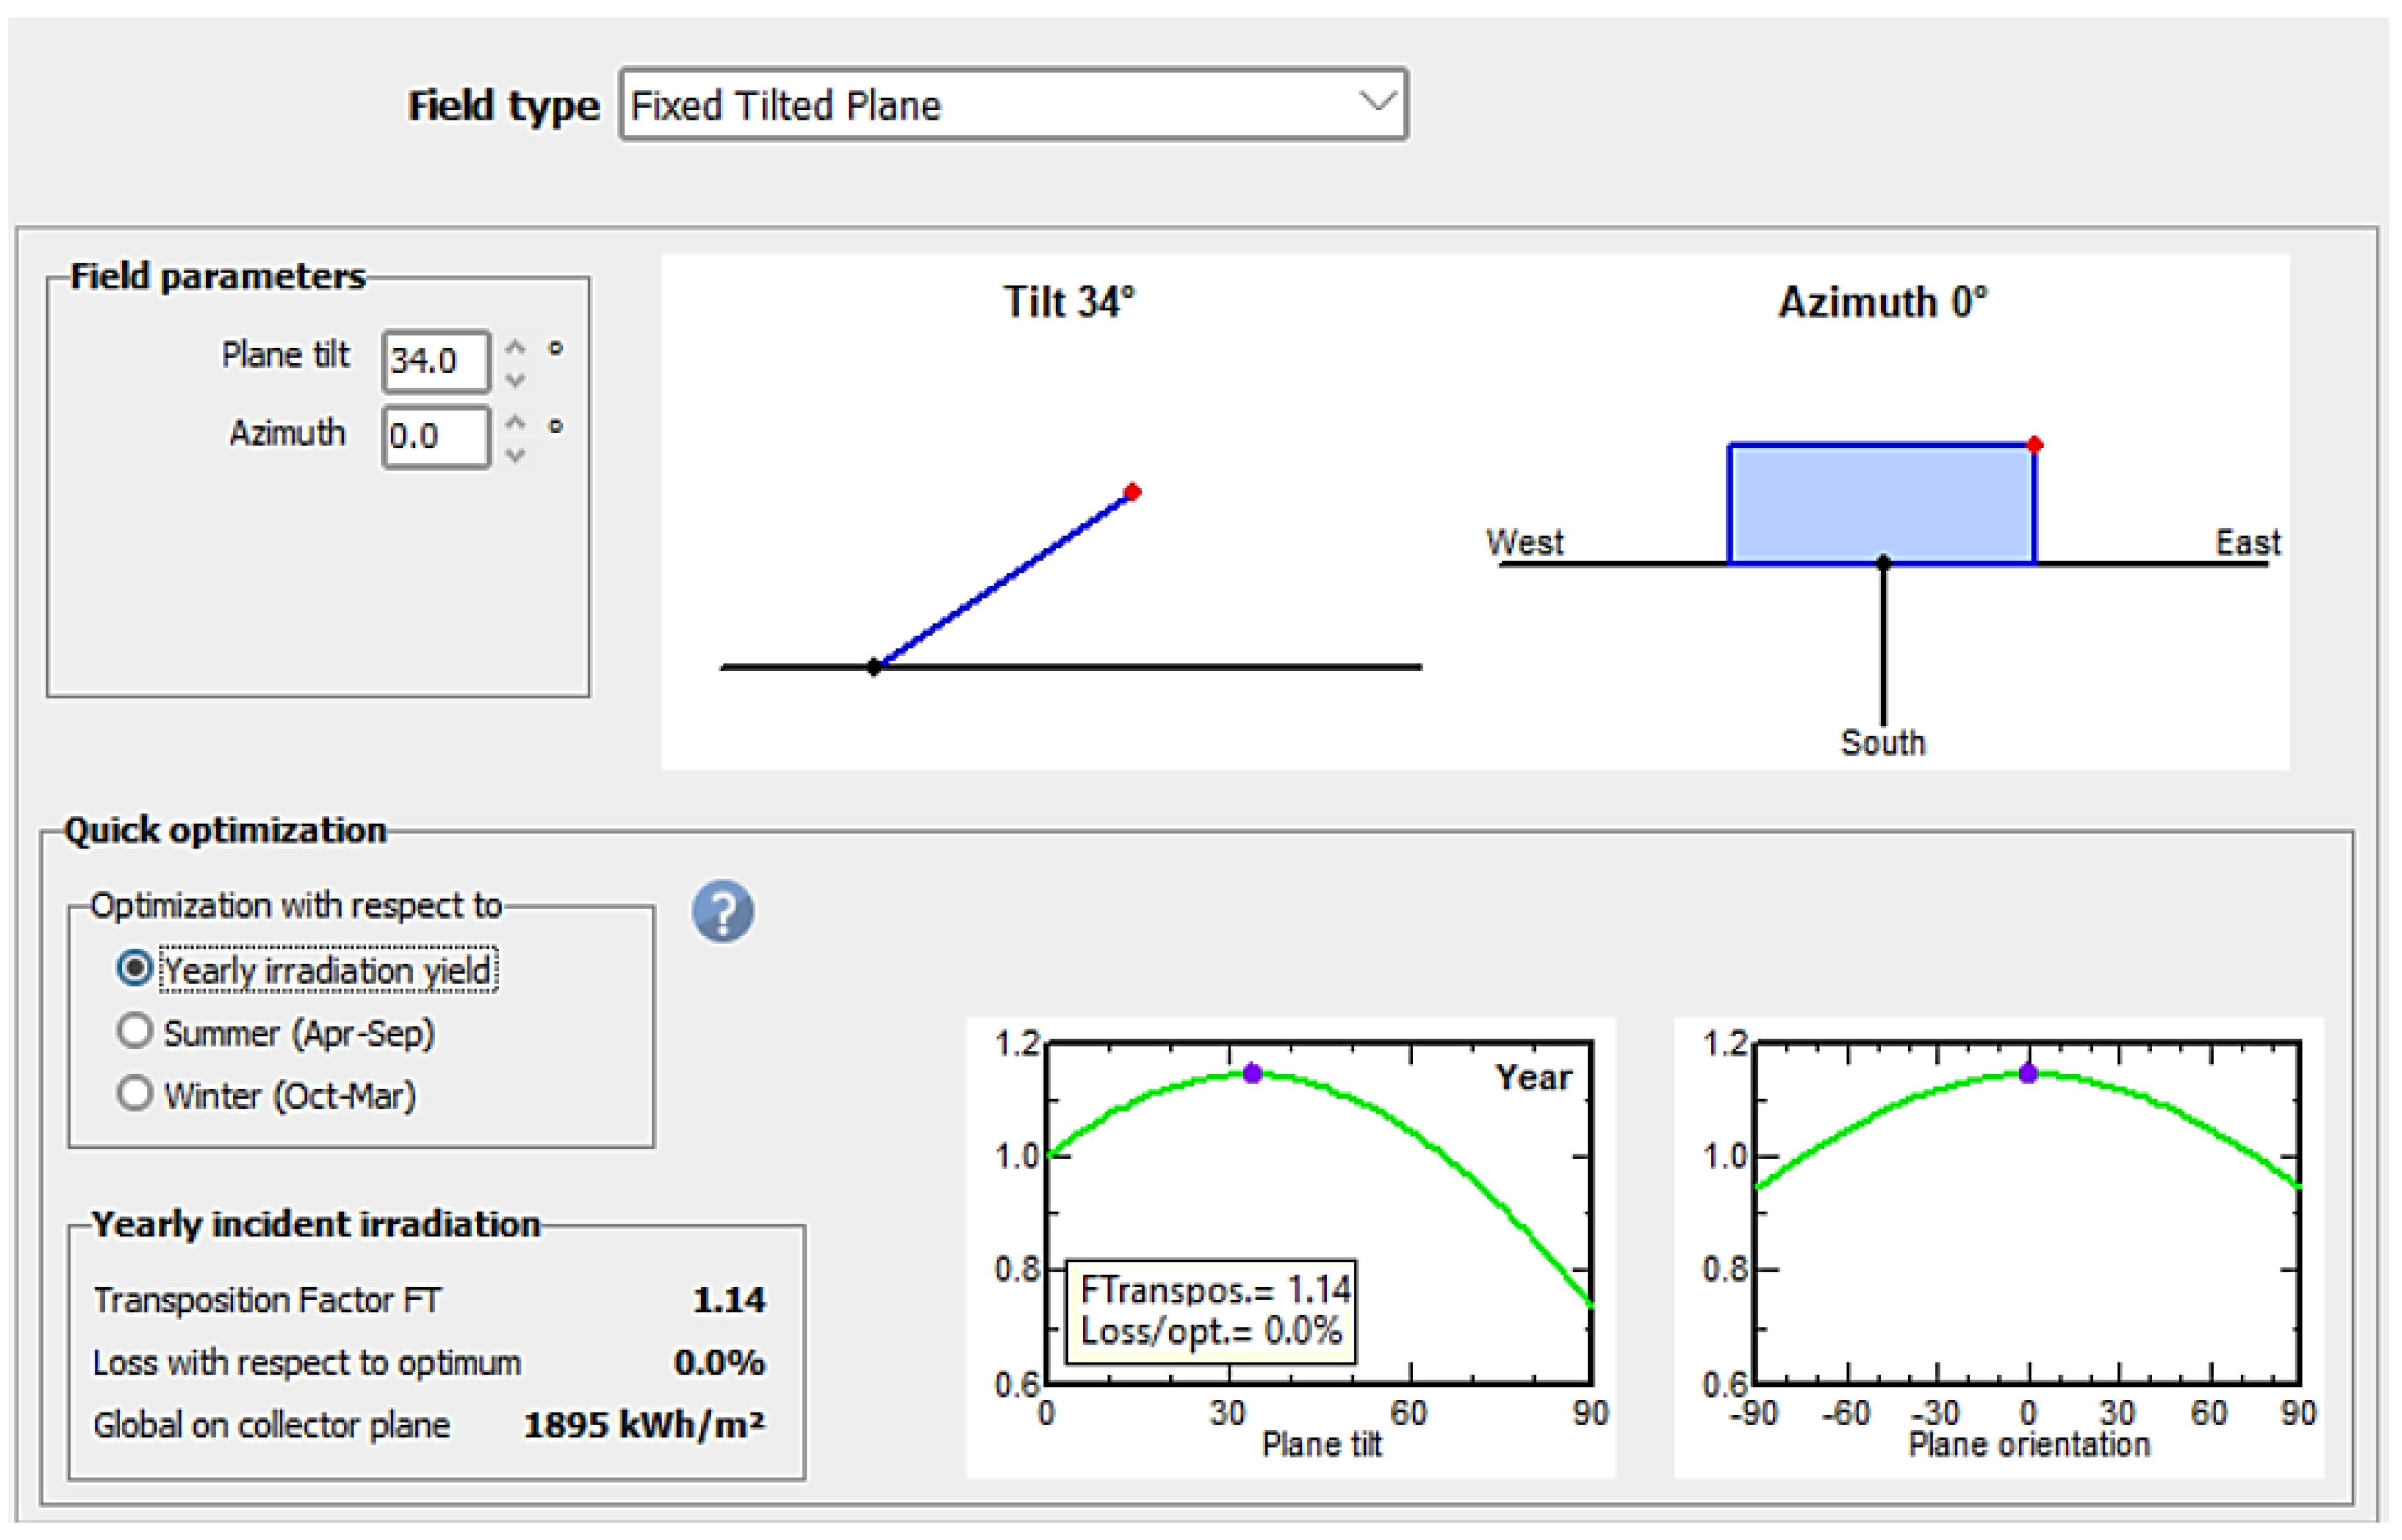Click the FTranspos. tooltip box
The height and width of the screenshot is (1540, 2402).
pos(1212,1311)
